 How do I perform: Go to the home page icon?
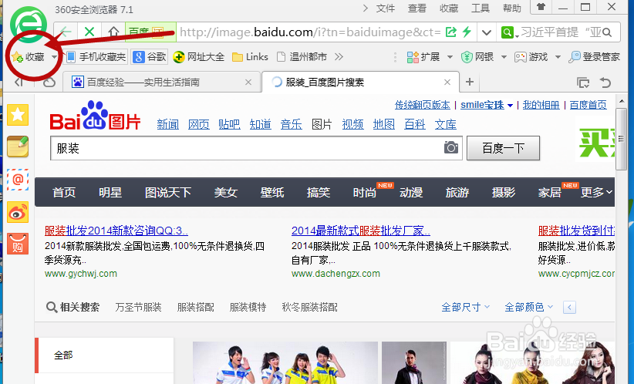(x=113, y=32)
